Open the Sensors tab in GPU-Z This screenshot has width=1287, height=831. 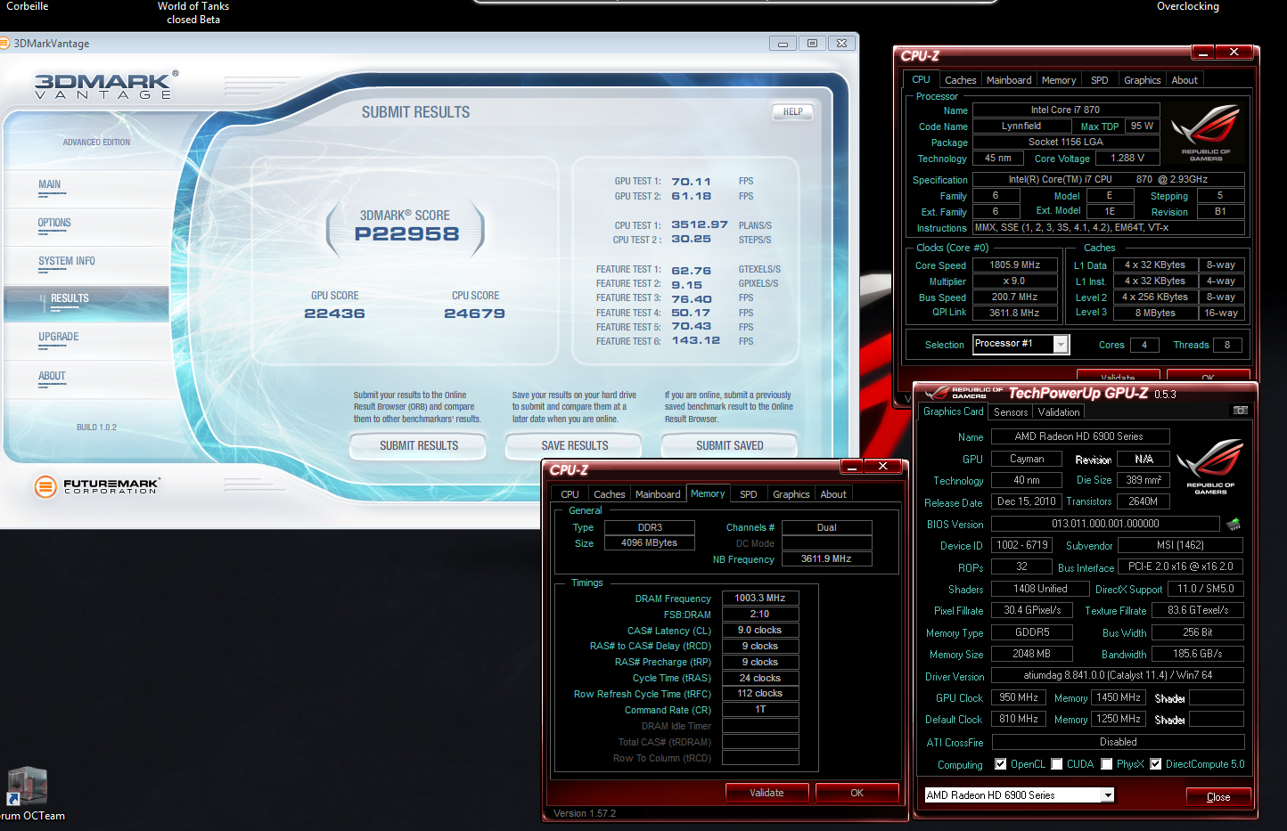[x=1011, y=412]
